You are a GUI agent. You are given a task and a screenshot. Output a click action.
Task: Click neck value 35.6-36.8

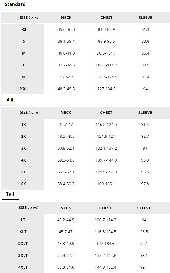pos(66,29)
